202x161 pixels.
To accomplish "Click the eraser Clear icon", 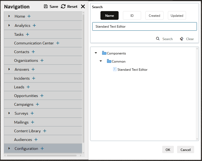I will [x=181, y=39].
